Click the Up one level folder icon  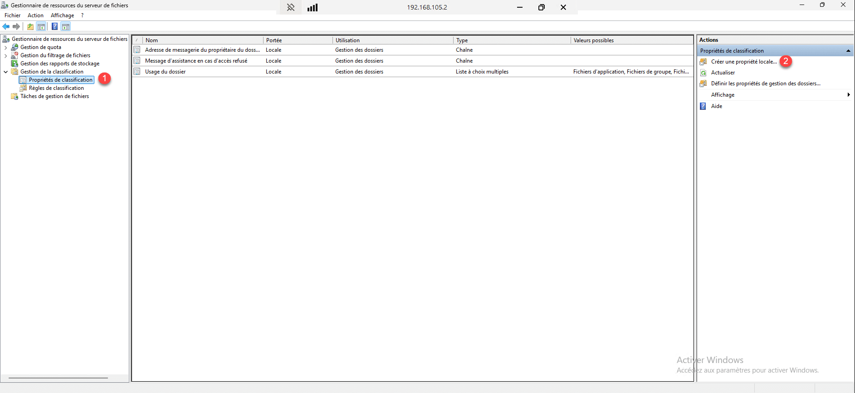click(30, 26)
